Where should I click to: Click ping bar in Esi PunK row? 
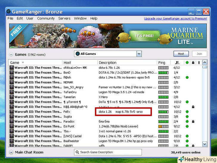pyautogui.click(x=163, y=126)
